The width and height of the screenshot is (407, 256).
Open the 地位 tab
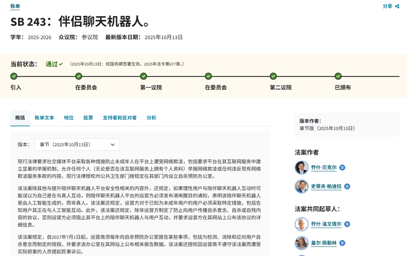tap(69, 118)
